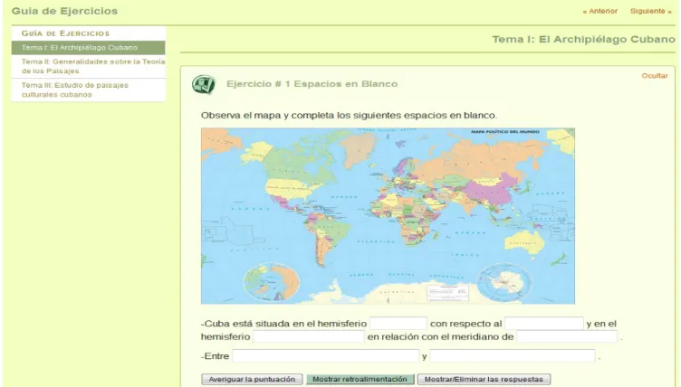Image resolution: width=681 pixels, height=387 pixels.
Task: Focus the blank after 'con respecto al'
Action: click(543, 324)
